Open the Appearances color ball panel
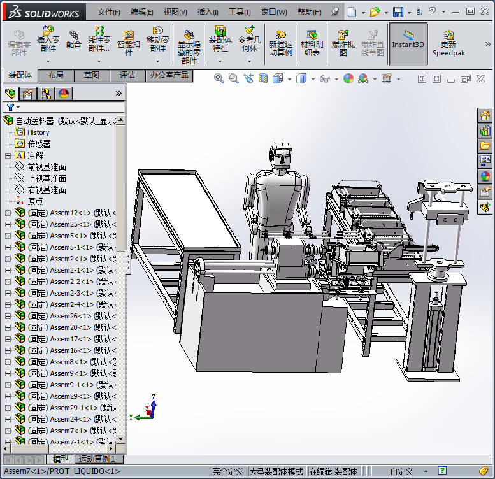The image size is (495, 479). click(x=485, y=176)
